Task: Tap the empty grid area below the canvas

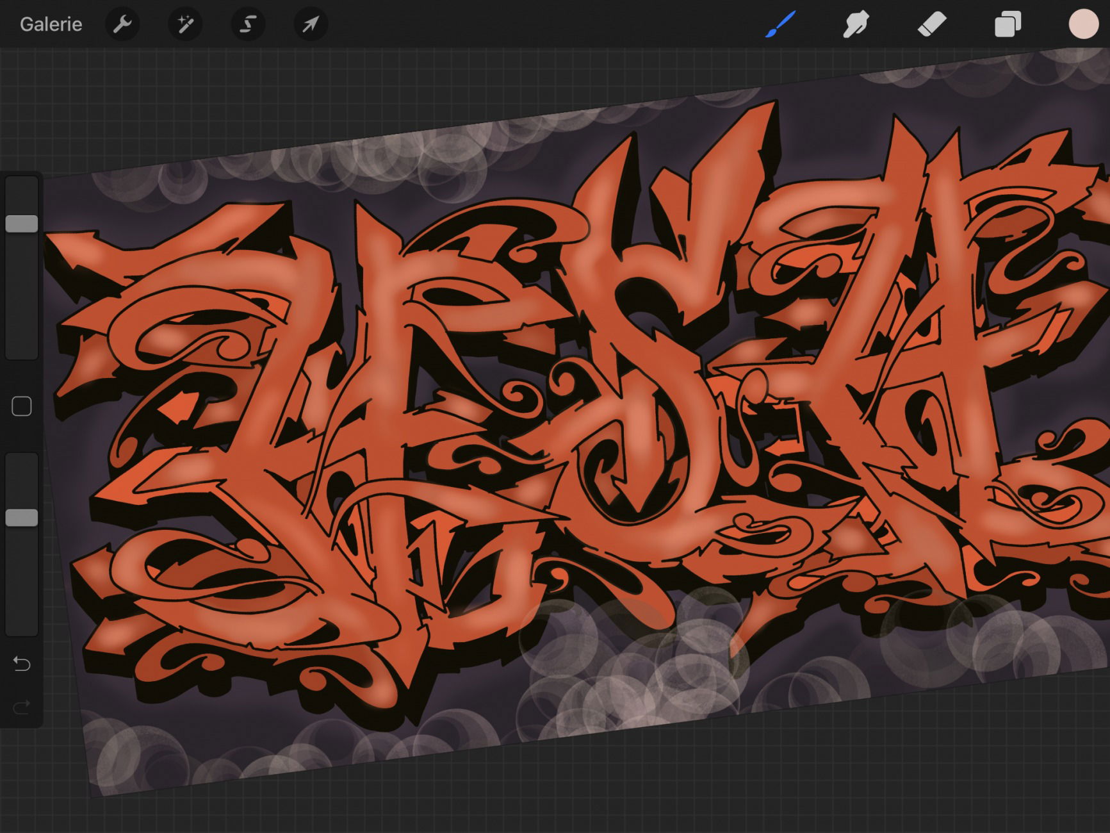Action: point(576,795)
